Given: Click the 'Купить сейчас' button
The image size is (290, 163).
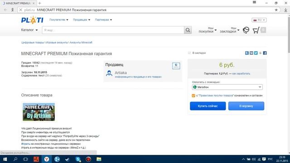Looking at the screenshot, I should click(208, 106).
